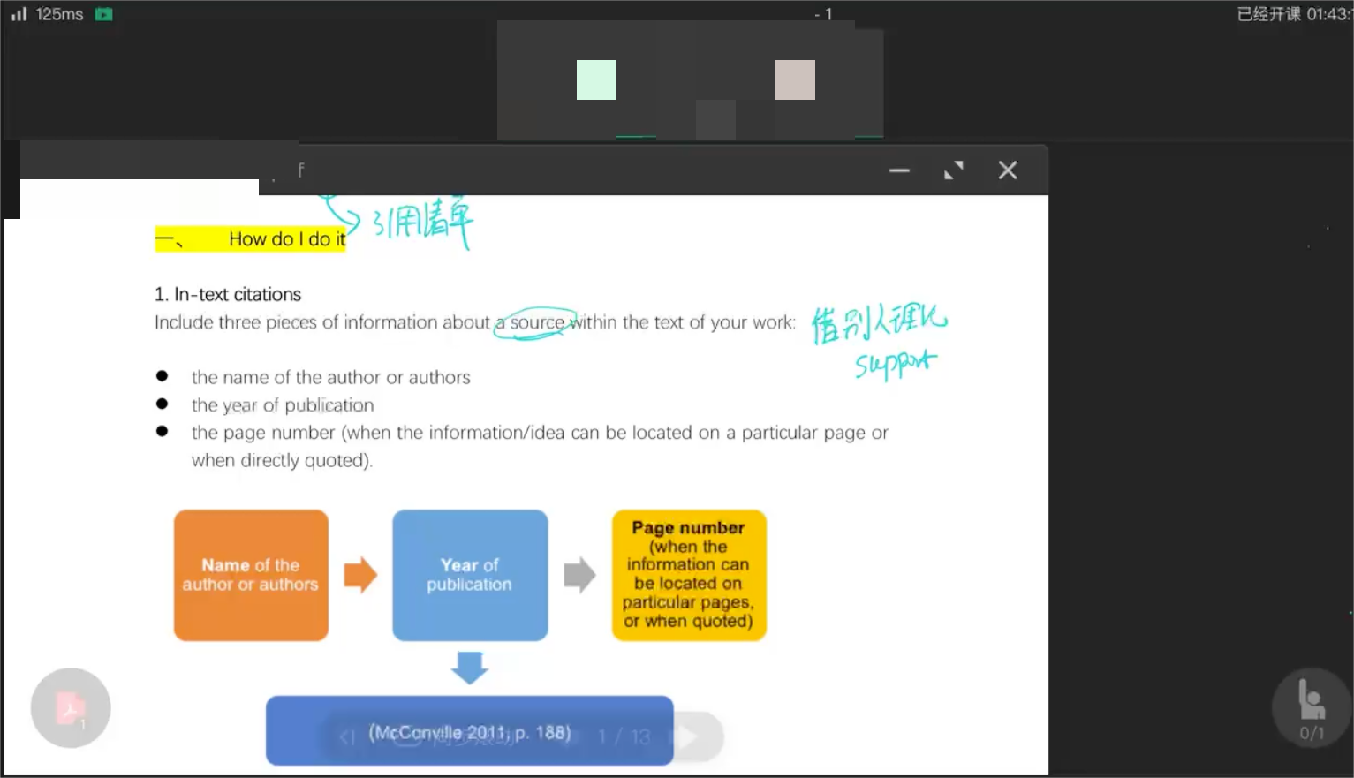Click the yellow Page number box

click(x=689, y=575)
